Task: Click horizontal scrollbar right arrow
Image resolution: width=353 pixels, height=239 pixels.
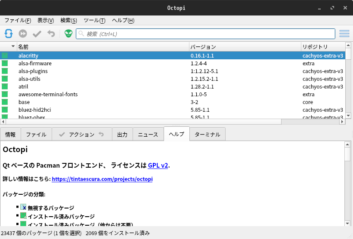Action: click(x=342, y=122)
